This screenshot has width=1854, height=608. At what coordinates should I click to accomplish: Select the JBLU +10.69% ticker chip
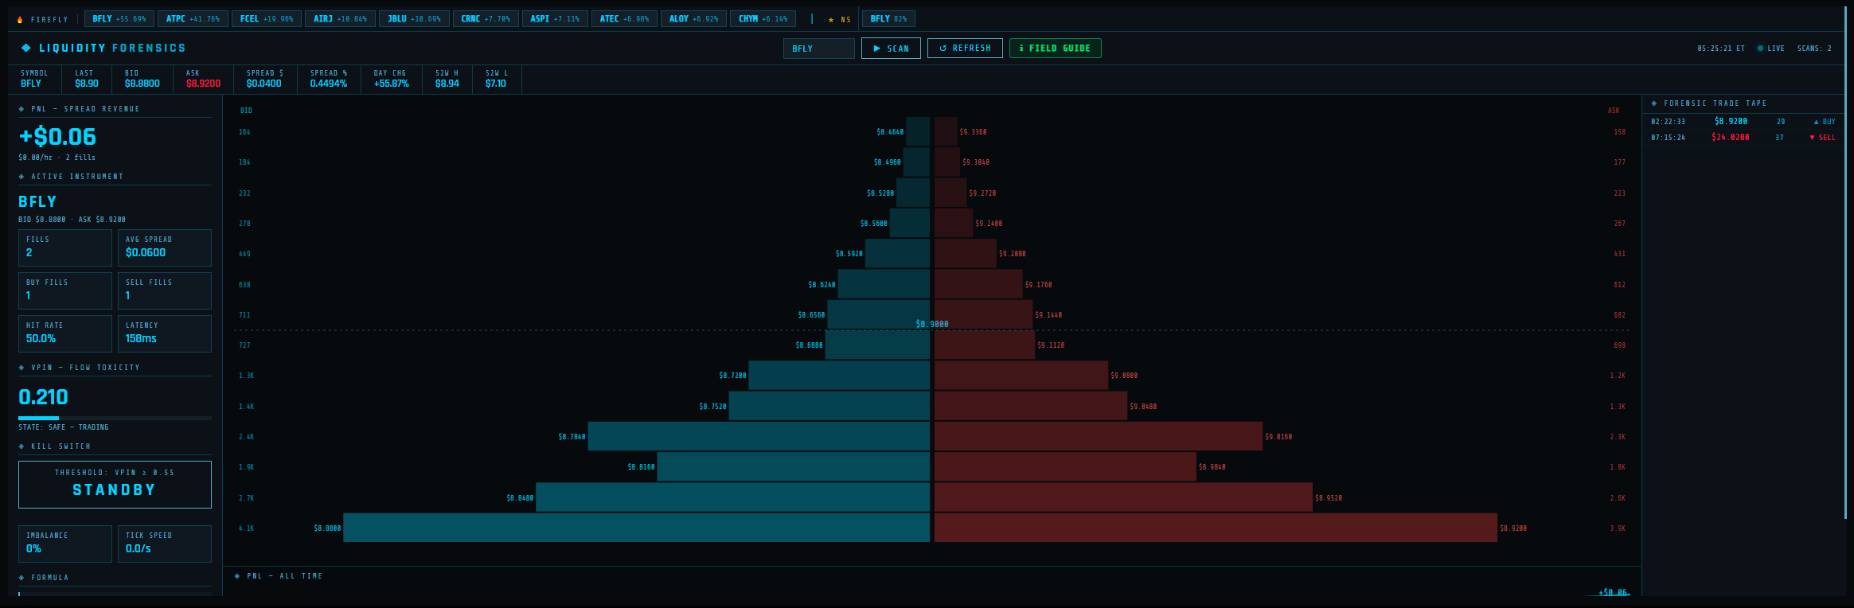pos(414,19)
